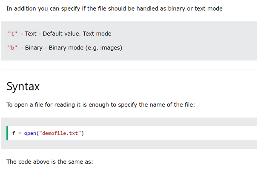Click the closing parenthesis of the open call

click(83, 133)
